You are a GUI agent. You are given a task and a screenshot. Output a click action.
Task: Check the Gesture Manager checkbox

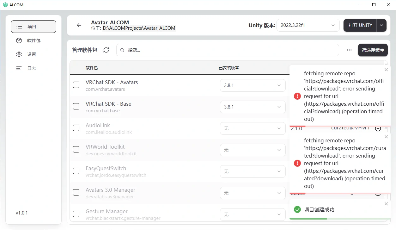[x=76, y=214]
